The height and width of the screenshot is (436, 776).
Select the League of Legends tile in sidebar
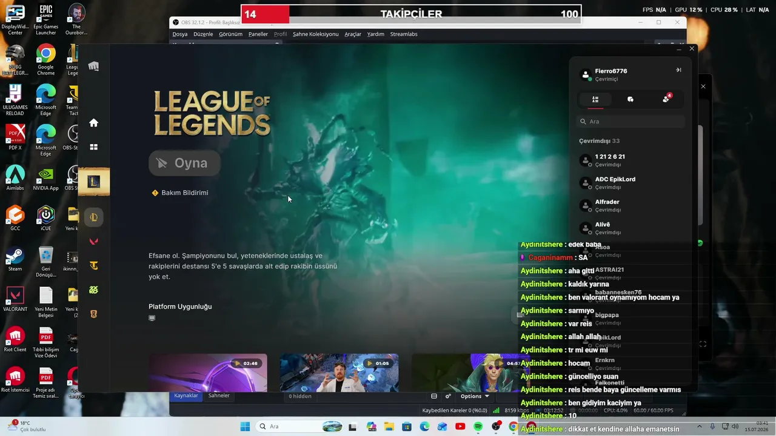tap(93, 182)
